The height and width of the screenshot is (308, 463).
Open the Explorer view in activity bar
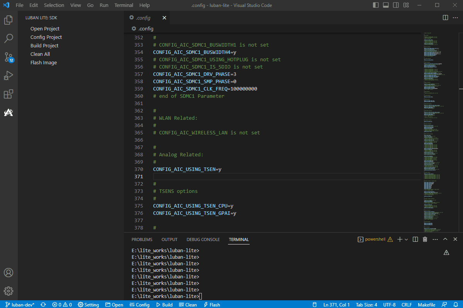[8, 20]
